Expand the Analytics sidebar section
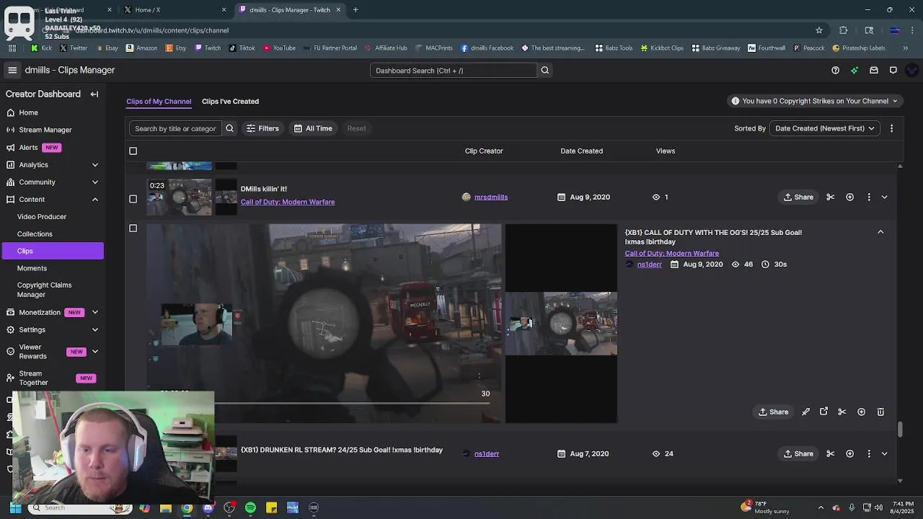The image size is (923, 519). click(95, 165)
